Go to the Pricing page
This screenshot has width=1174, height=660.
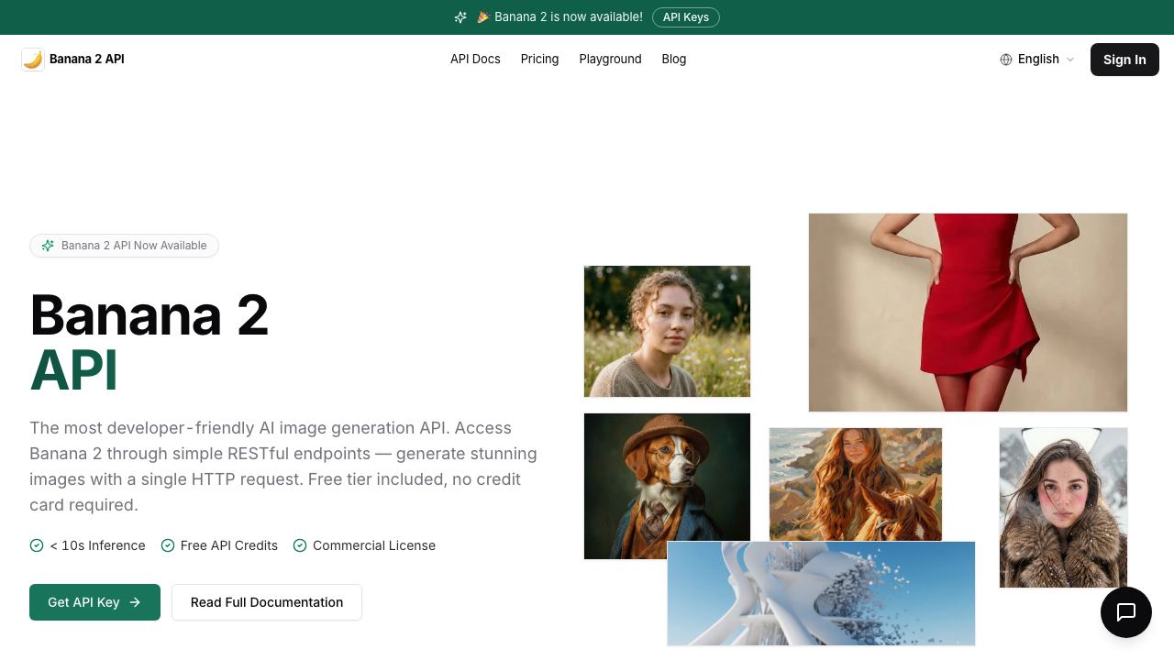point(539,60)
